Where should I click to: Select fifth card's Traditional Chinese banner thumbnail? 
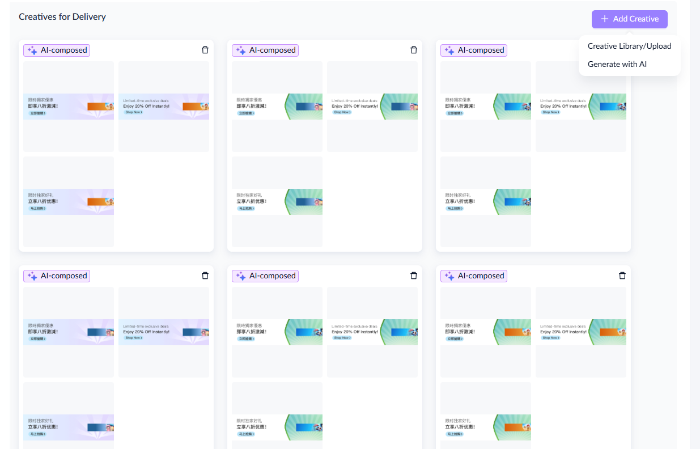[x=277, y=332]
